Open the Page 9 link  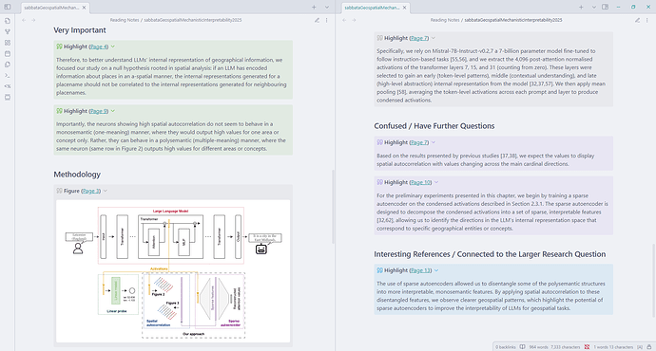[x=99, y=111]
